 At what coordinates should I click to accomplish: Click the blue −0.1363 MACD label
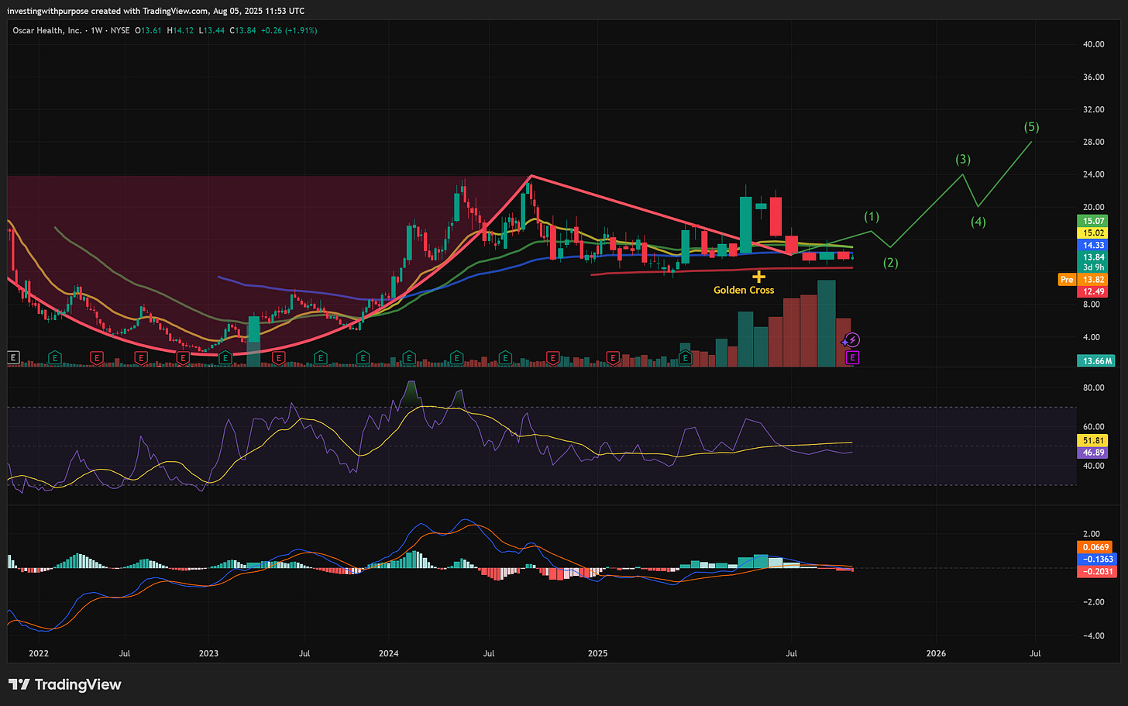(x=1096, y=559)
